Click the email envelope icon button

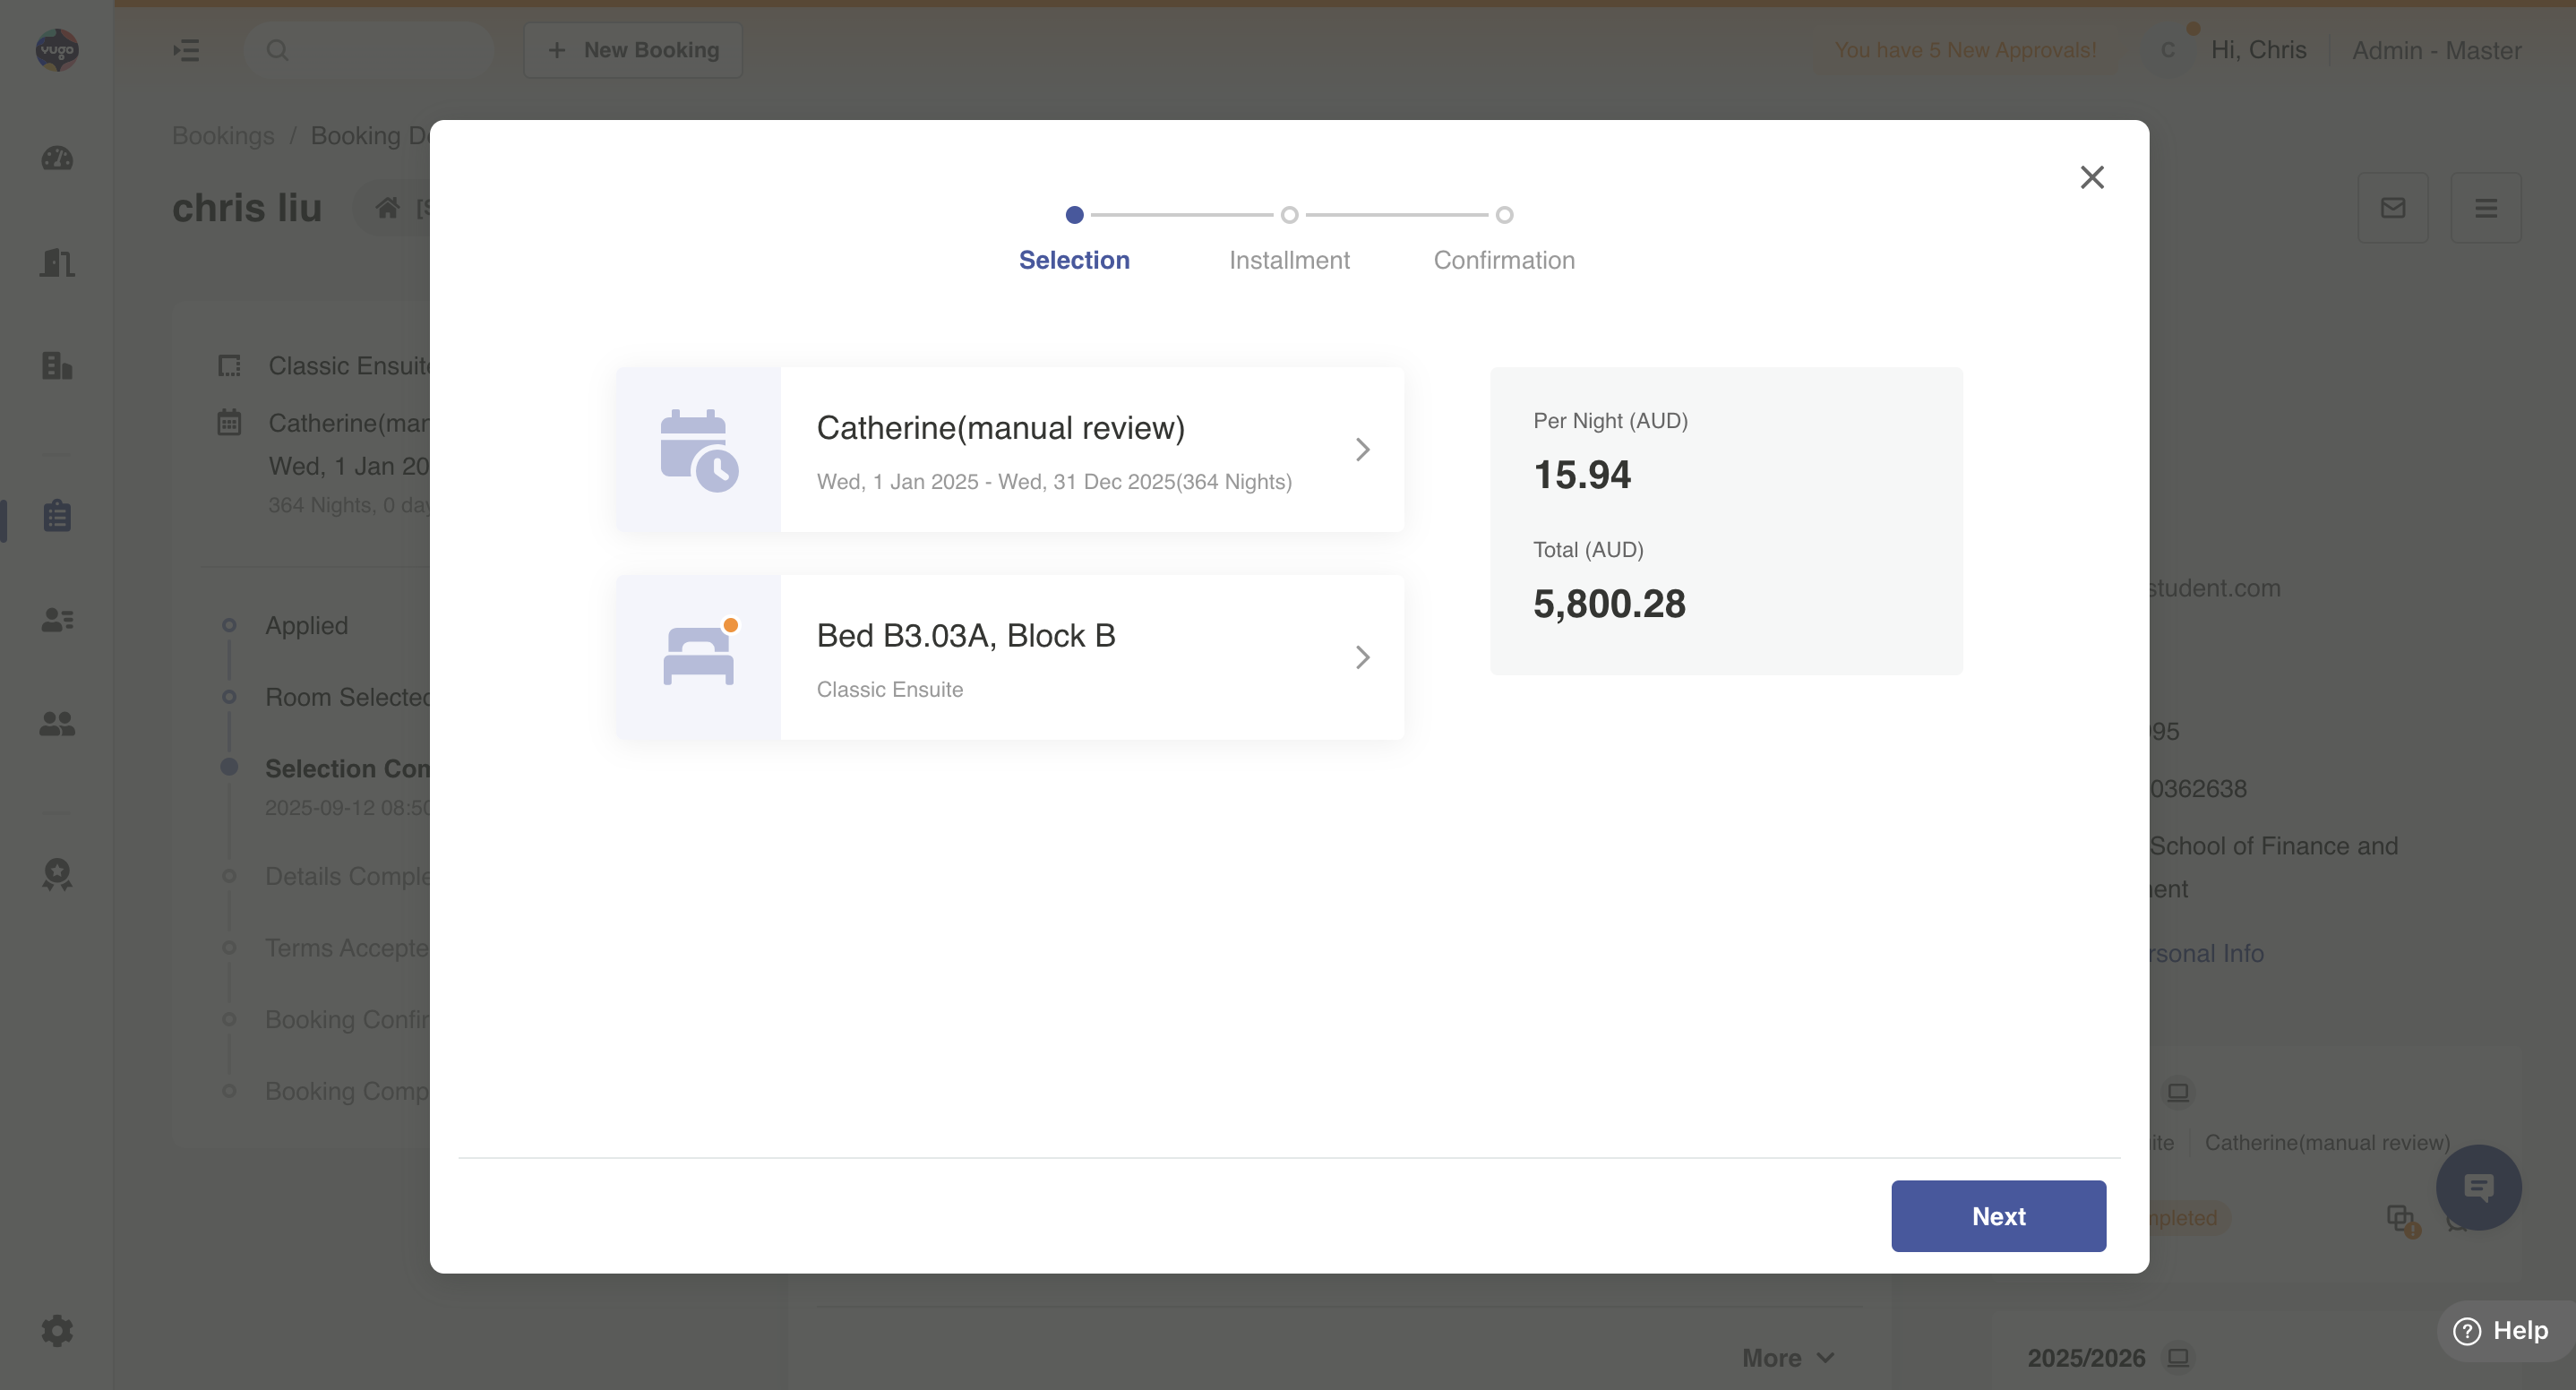2392,208
